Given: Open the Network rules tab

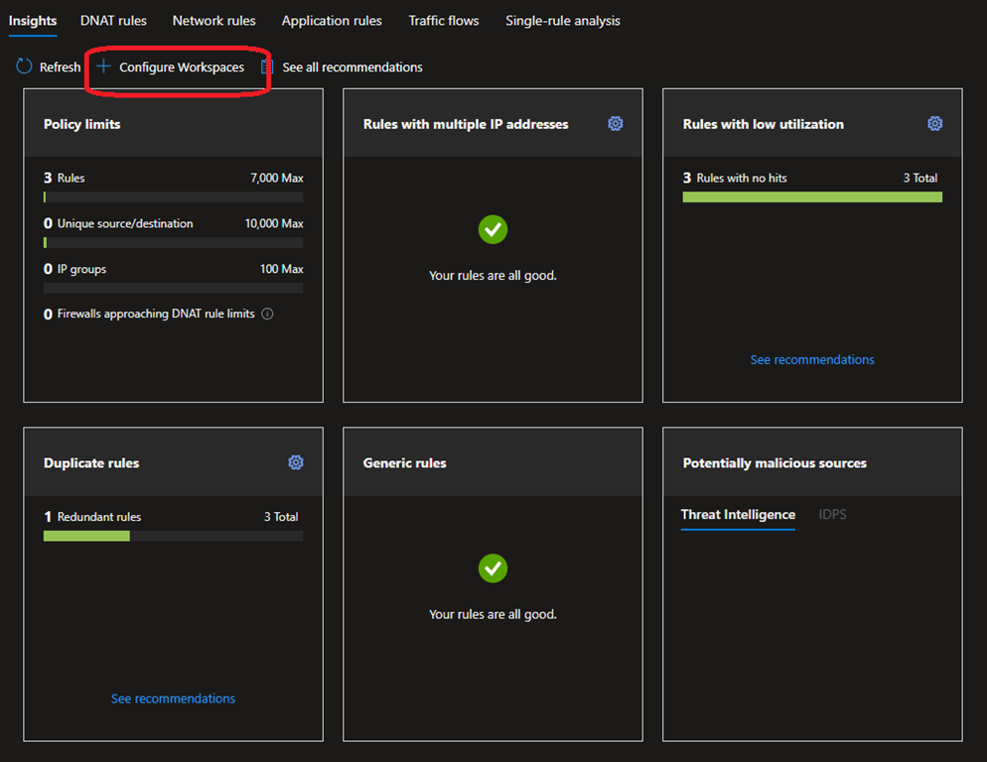Looking at the screenshot, I should (x=213, y=20).
